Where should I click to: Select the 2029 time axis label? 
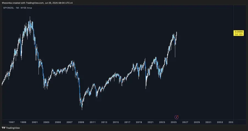(x=197, y=122)
